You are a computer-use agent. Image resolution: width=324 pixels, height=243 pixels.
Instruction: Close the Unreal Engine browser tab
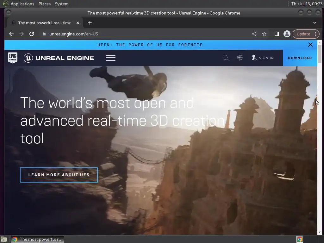(x=78, y=23)
